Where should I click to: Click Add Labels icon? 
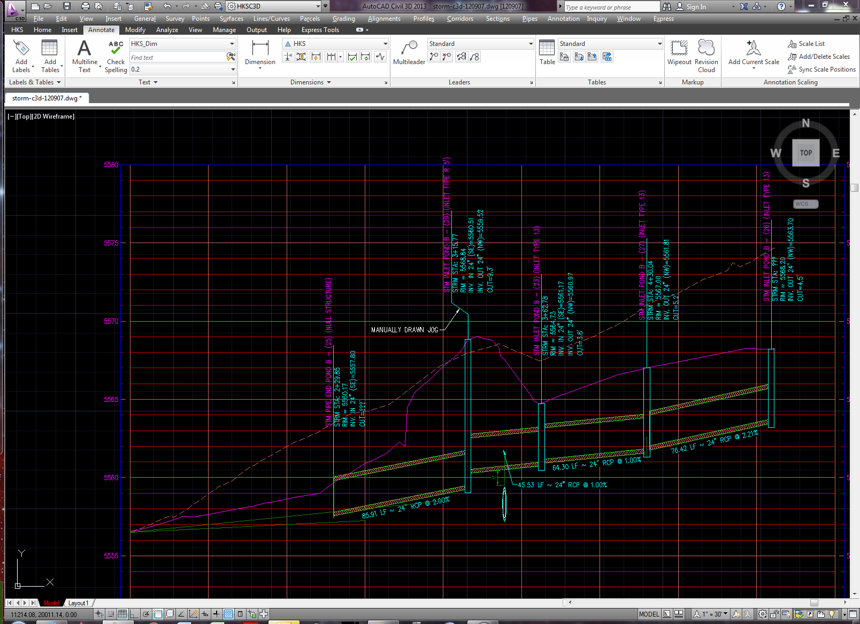click(x=21, y=56)
